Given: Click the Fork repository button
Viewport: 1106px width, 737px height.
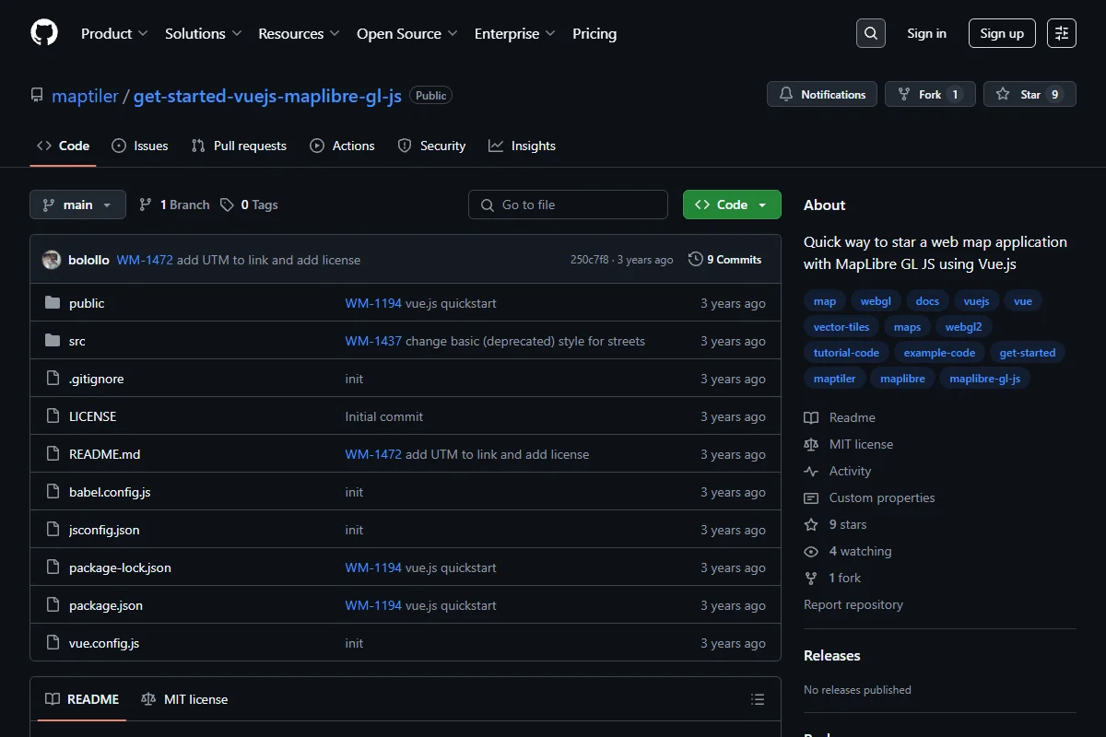Looking at the screenshot, I should coord(930,94).
